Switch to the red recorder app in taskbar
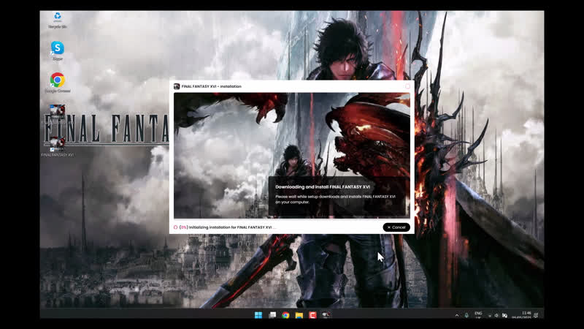584x329 pixels. [312, 315]
